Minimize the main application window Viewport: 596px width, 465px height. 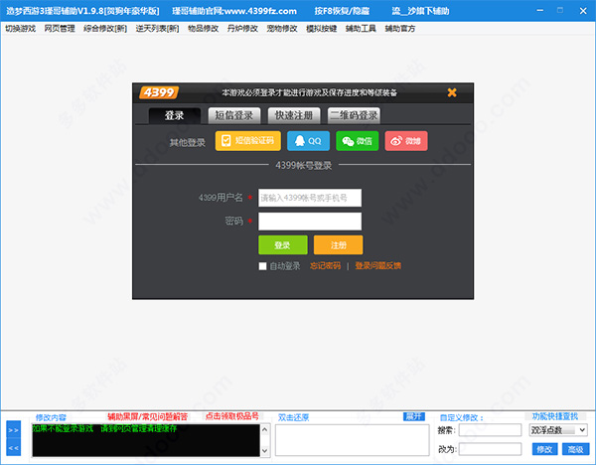pyautogui.click(x=539, y=11)
